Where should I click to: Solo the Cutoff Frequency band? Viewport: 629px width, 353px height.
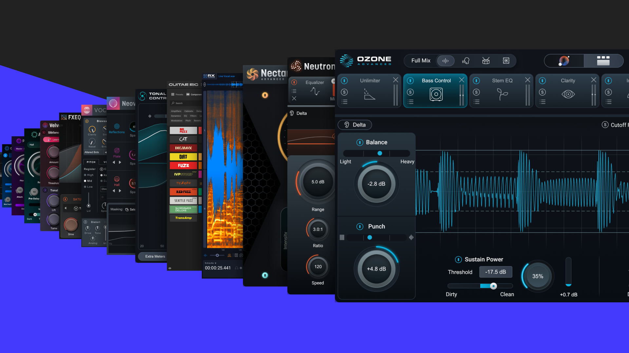pos(605,125)
